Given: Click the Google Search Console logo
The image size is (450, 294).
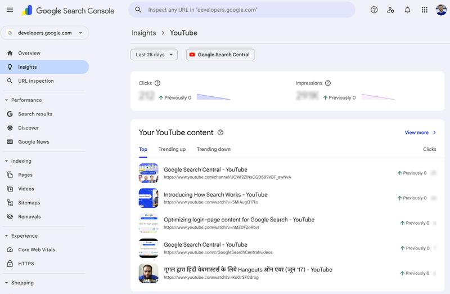Looking at the screenshot, I should pos(68,11).
